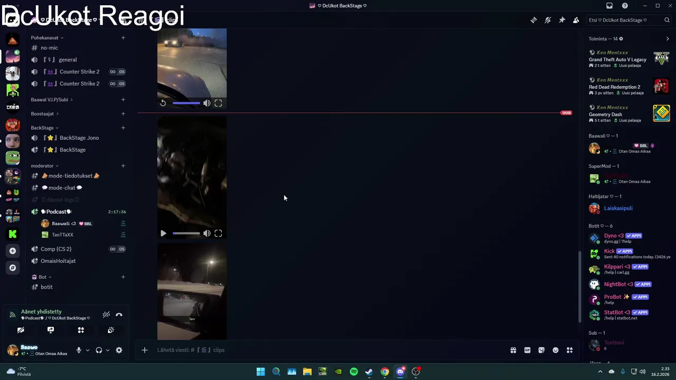Click the chat scrollbar
The image size is (676, 380).
[579, 286]
